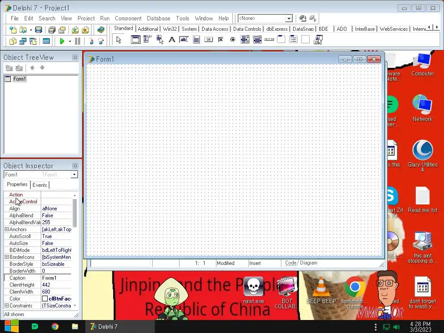
Task: Click the Color property clBtnFace swatch
Action: [x=45, y=299]
